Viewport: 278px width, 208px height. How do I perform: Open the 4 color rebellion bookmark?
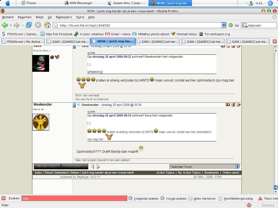coord(89,34)
